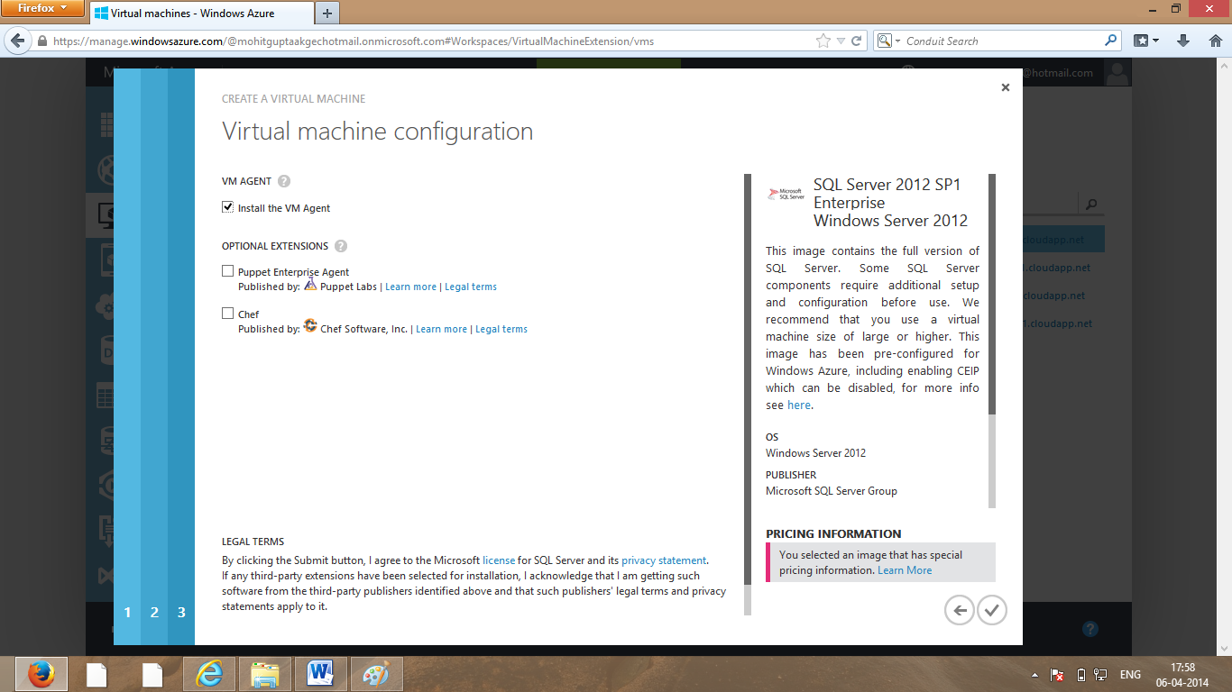Jump to wizard step 2
Image resolution: width=1232 pixels, height=692 pixels.
[x=154, y=613]
